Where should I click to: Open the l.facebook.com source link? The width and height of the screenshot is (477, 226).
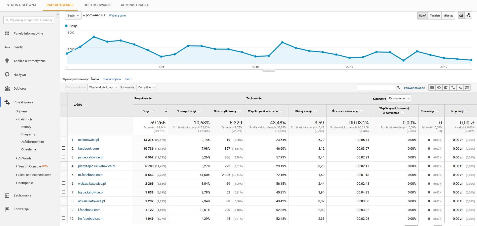tap(89, 210)
